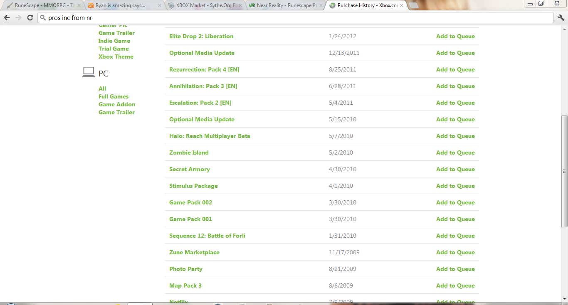The width and height of the screenshot is (568, 305).
Task: Open the Xbox Theme category link
Action: point(116,57)
